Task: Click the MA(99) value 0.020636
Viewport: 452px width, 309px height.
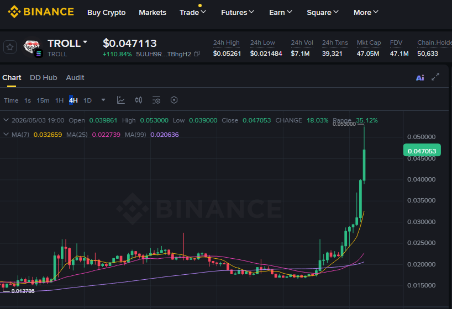Action: point(165,135)
